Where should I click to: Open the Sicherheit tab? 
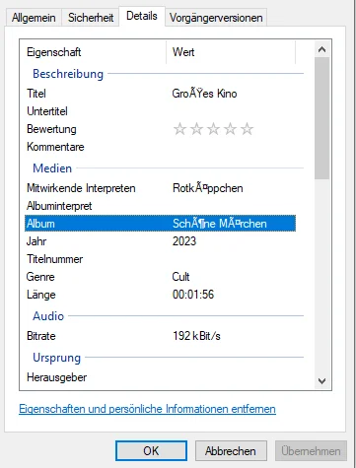click(91, 18)
